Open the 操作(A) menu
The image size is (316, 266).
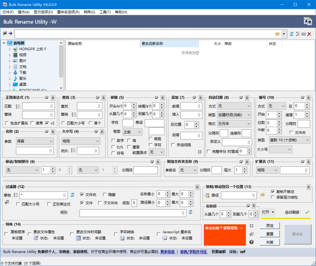coord(23,12)
